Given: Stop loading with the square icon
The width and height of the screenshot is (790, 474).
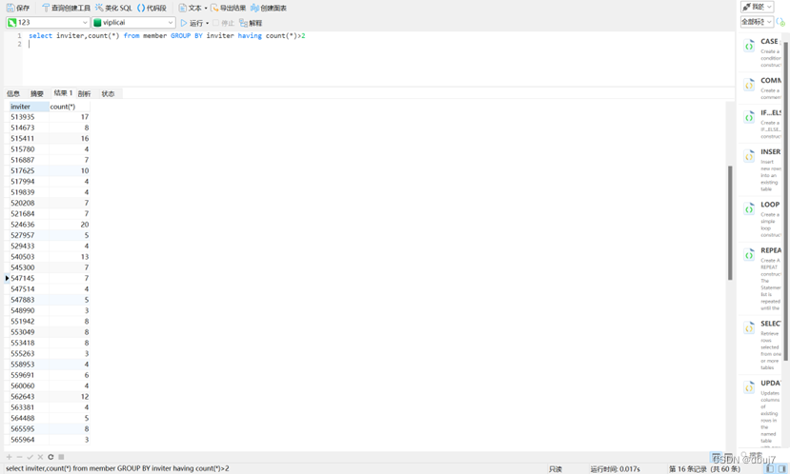Looking at the screenshot, I should (61, 457).
